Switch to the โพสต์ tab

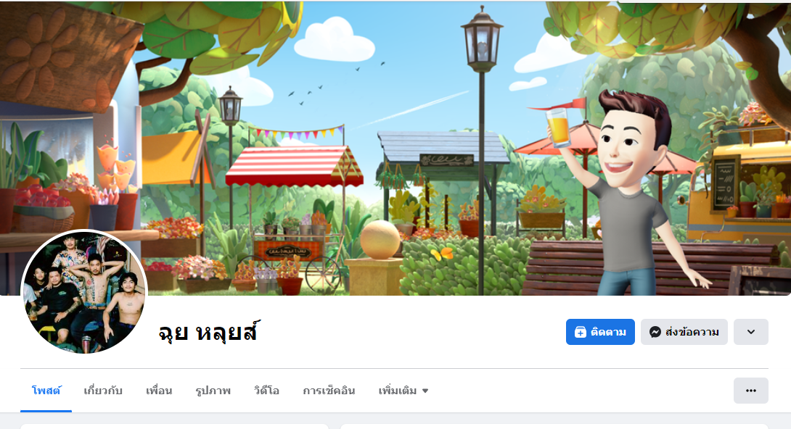tap(46, 391)
